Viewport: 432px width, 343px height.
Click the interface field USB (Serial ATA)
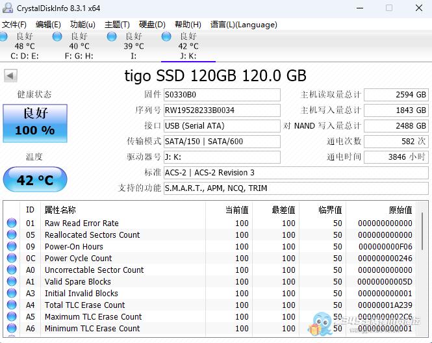[x=222, y=126]
